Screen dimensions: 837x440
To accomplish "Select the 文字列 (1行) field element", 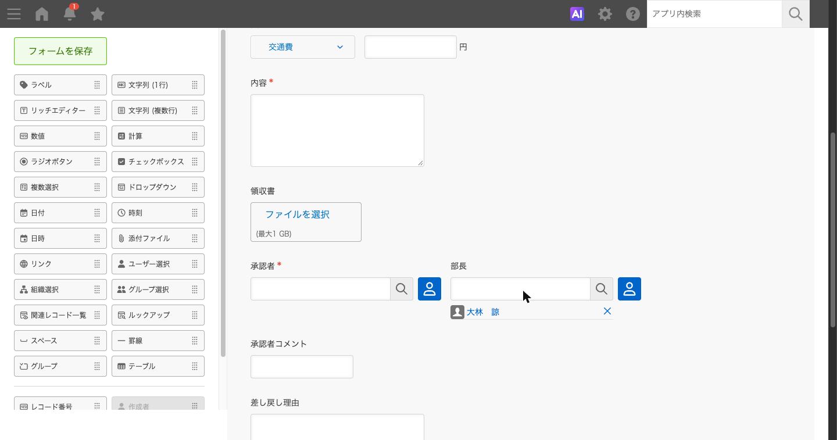I will (x=158, y=85).
